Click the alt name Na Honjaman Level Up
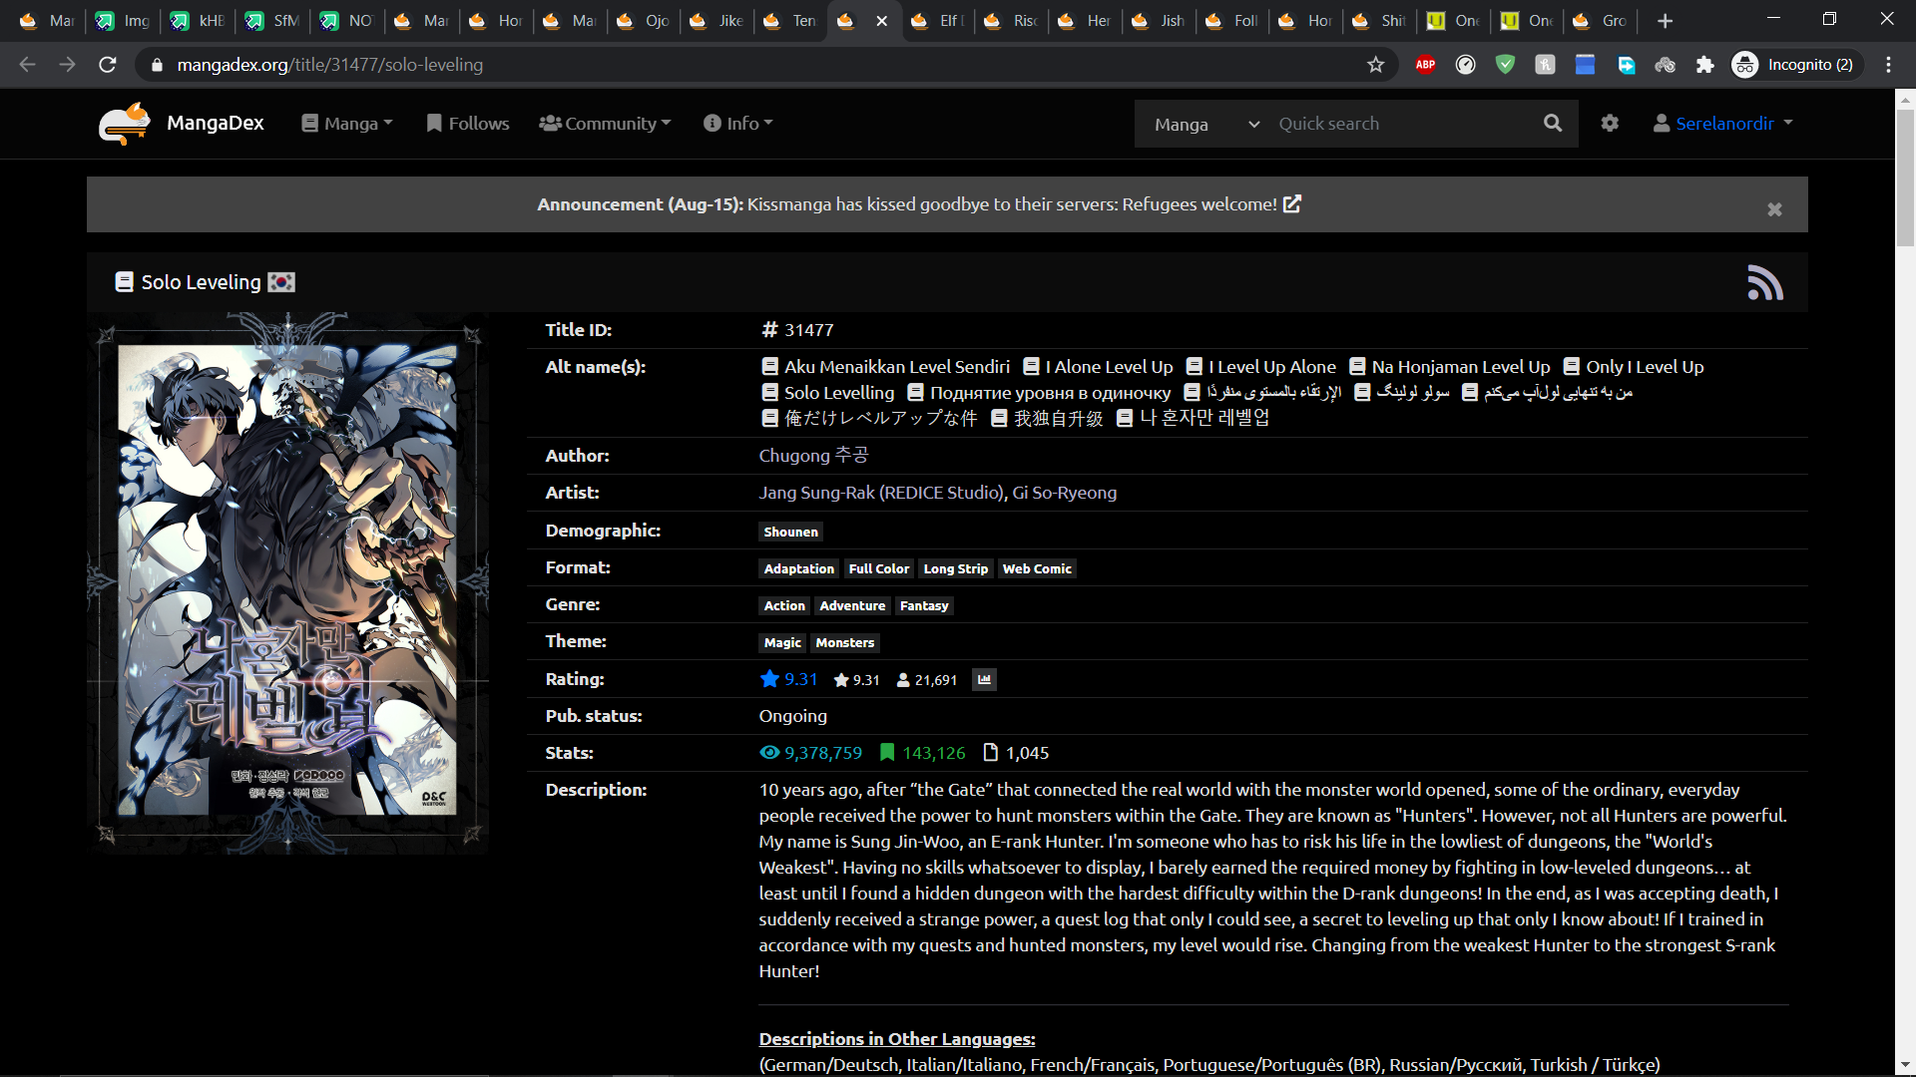The width and height of the screenshot is (1916, 1077). click(1461, 367)
